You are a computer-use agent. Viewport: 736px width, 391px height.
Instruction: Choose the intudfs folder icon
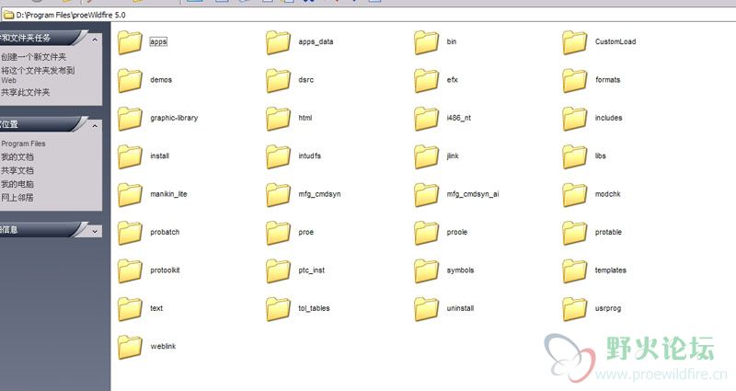coord(278,156)
